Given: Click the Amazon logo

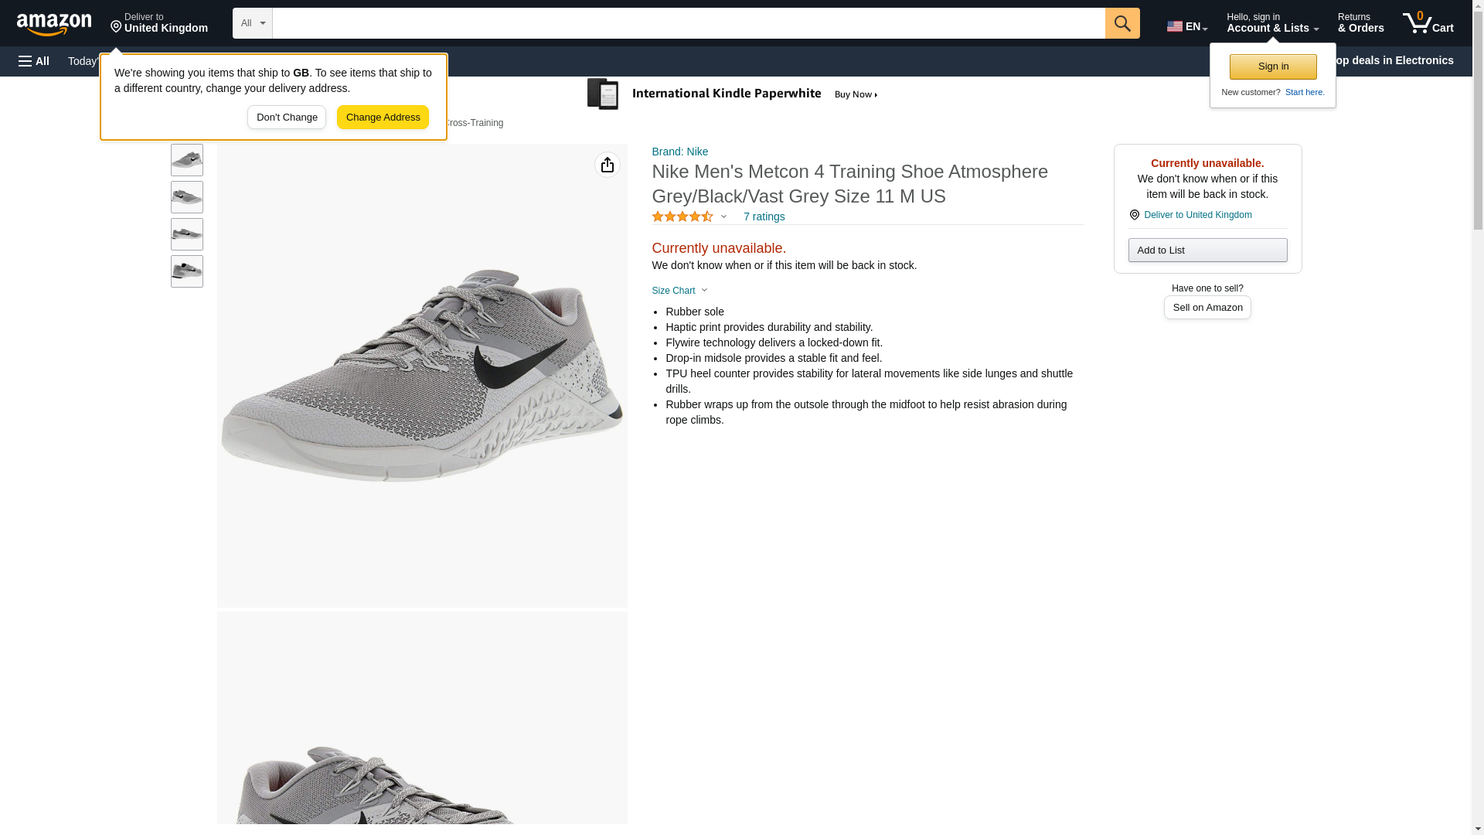Looking at the screenshot, I should [x=54, y=24].
